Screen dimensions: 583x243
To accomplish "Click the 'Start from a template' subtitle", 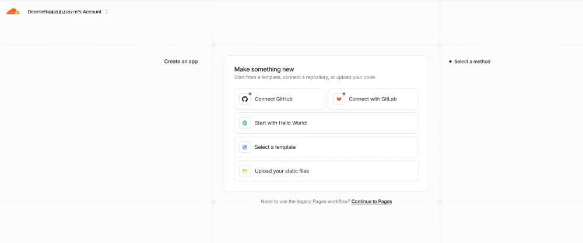I will (305, 77).
